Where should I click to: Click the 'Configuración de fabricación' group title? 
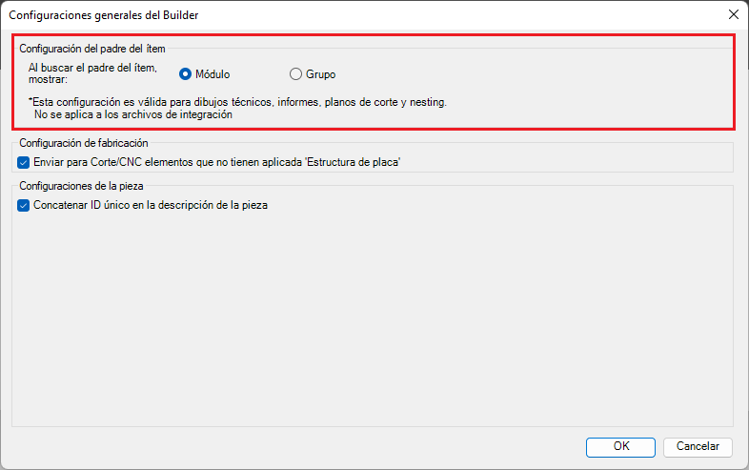tap(84, 143)
